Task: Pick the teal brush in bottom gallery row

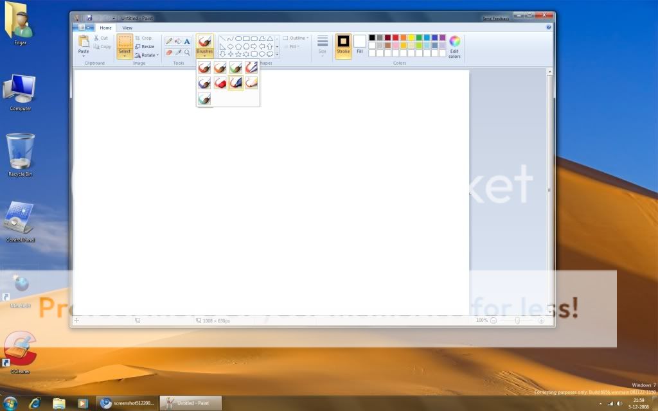Action: point(204,98)
